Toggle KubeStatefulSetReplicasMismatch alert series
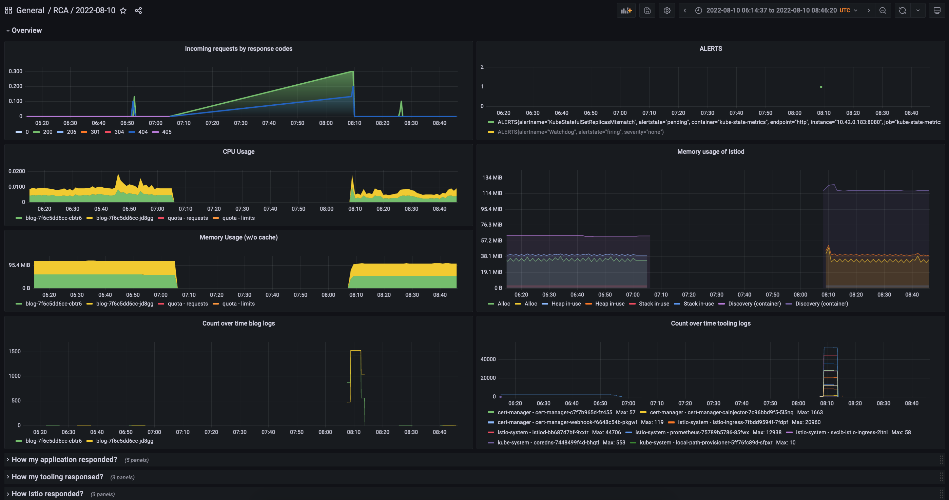This screenshot has width=949, height=500. (718, 122)
